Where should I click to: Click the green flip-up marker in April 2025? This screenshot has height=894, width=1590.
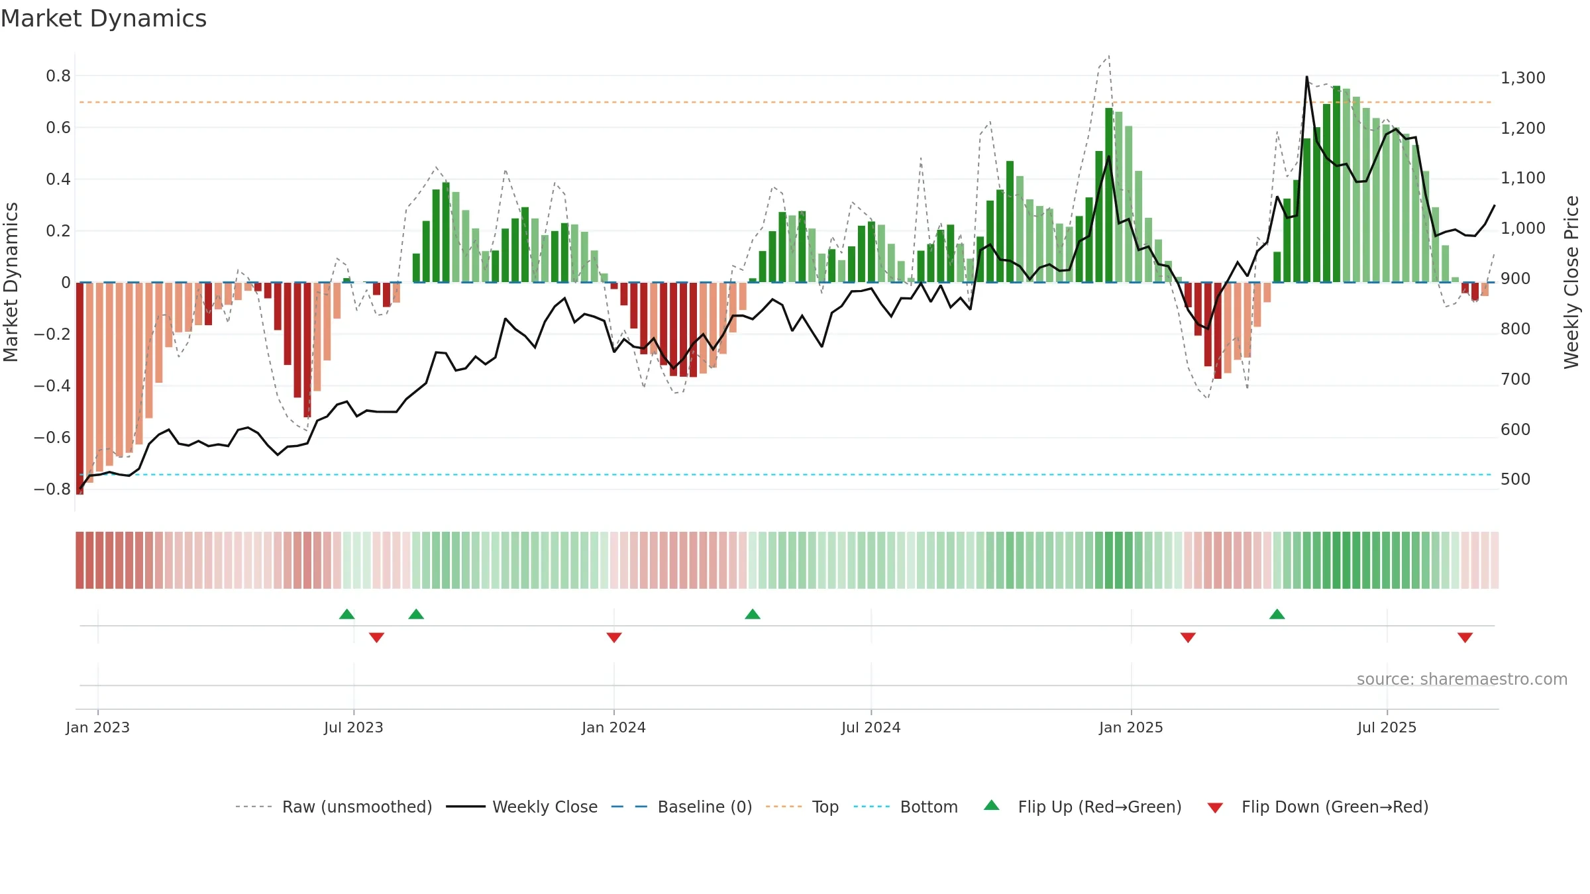tap(1277, 614)
